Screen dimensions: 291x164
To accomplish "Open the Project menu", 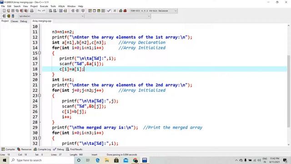I will pyautogui.click(x=34, y=6).
